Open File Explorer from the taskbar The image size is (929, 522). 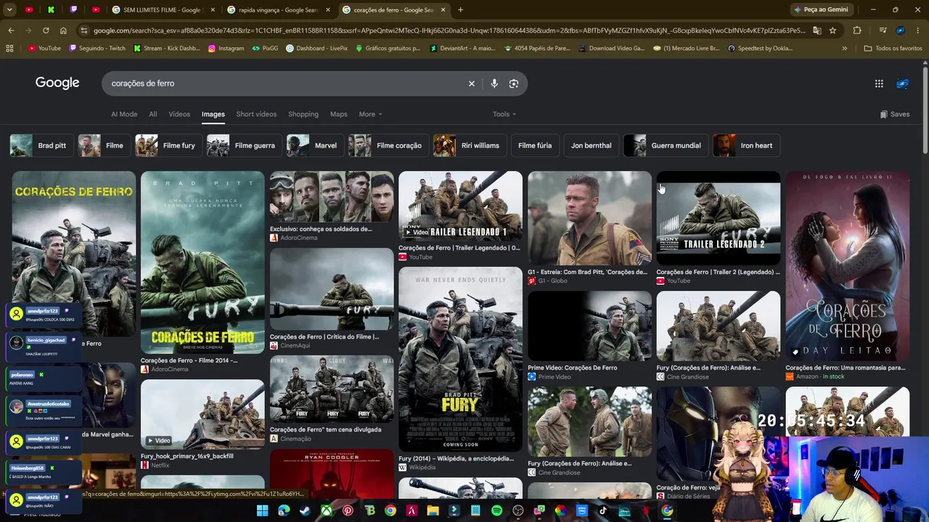433,510
